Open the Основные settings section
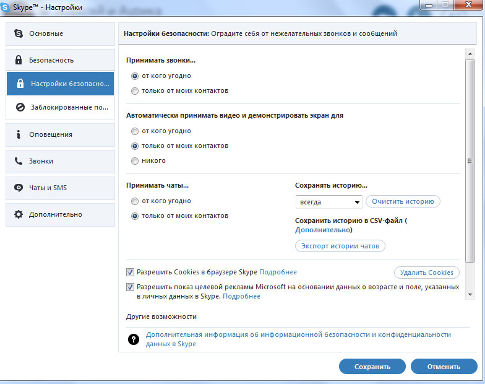This screenshot has width=485, height=384. click(61, 33)
